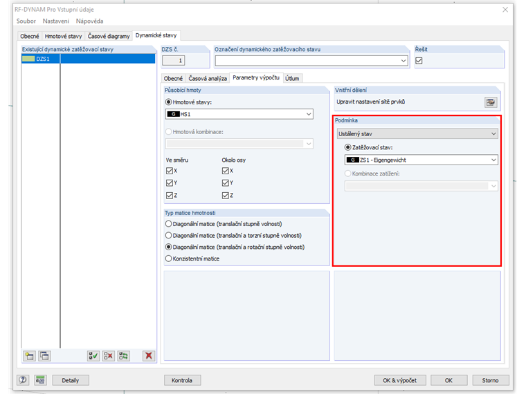Image resolution: width=526 pixels, height=394 pixels.
Task: Select the Hmotové stavy radio button
Action: 169,102
